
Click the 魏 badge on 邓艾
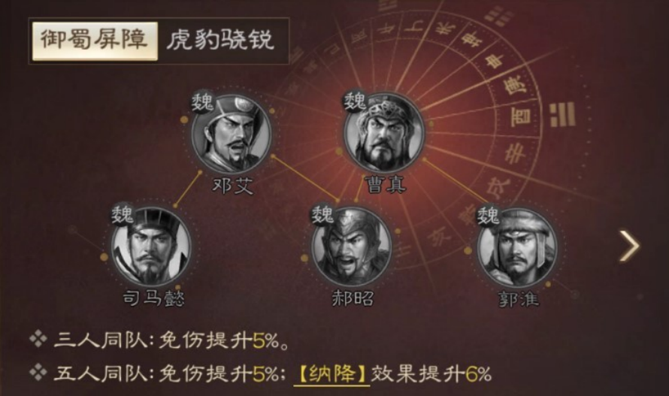coord(202,102)
